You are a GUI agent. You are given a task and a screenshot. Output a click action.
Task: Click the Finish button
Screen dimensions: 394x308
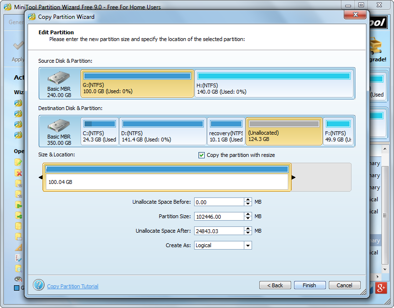tap(310, 285)
